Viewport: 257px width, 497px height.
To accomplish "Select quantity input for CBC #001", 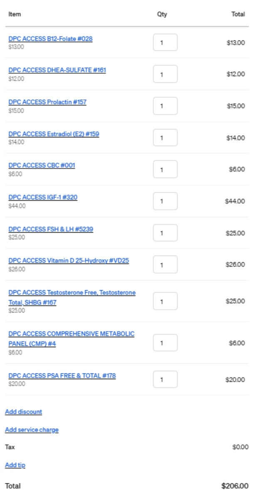I will click(165, 169).
